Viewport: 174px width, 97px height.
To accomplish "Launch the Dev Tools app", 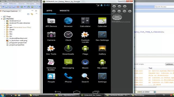I will click(x=51, y=50).
